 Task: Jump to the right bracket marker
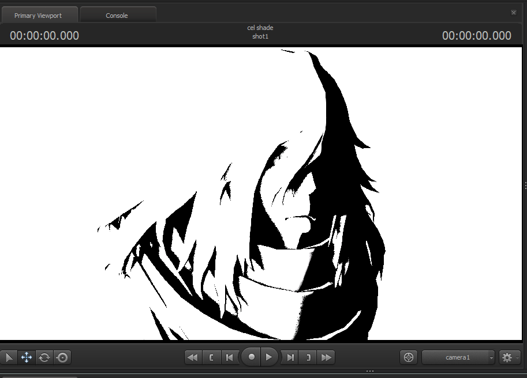pyautogui.click(x=308, y=357)
